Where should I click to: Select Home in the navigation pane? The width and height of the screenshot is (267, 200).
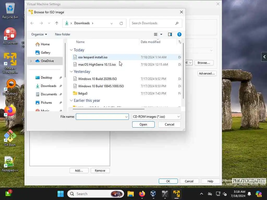point(45,44)
